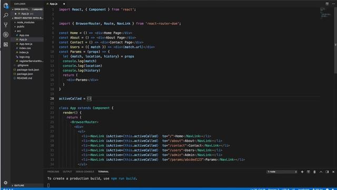Expand the public folder

[x=21, y=26]
